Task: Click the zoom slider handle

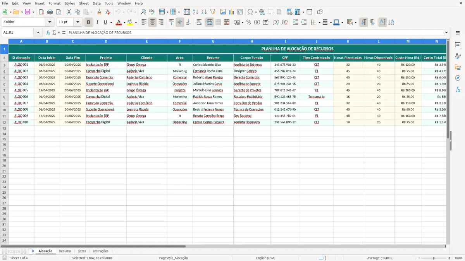Action: (434, 258)
